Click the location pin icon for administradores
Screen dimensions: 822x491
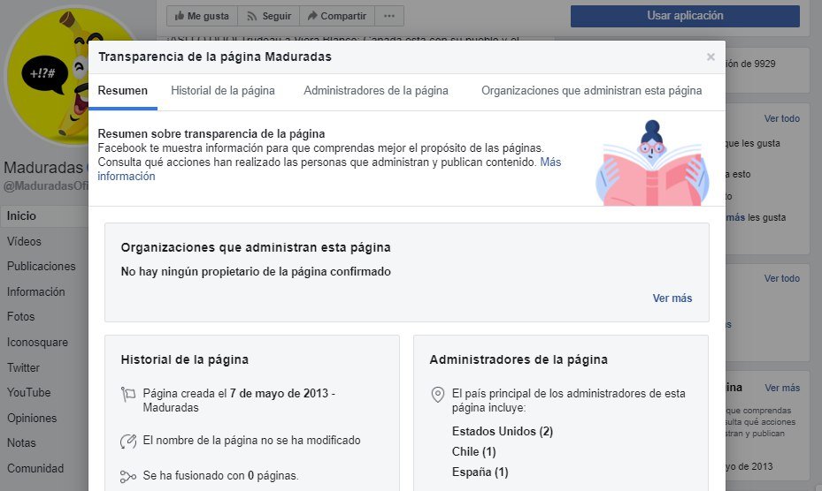click(438, 394)
